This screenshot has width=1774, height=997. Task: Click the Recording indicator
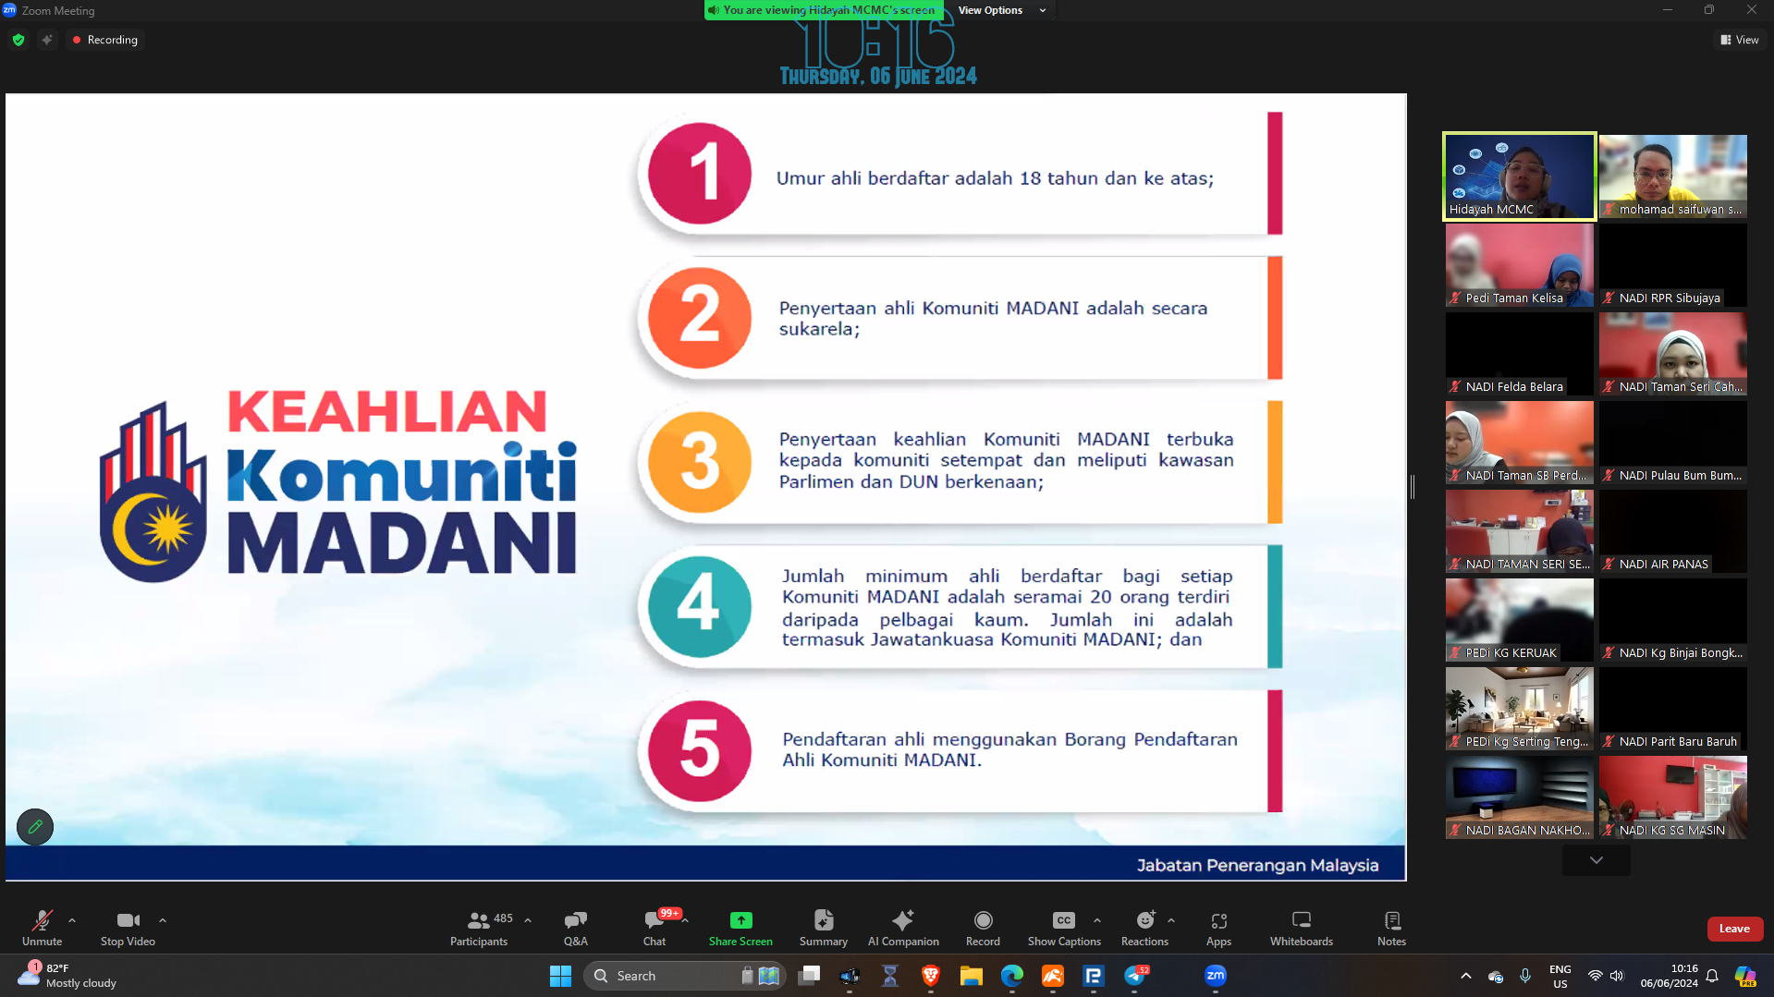point(104,40)
